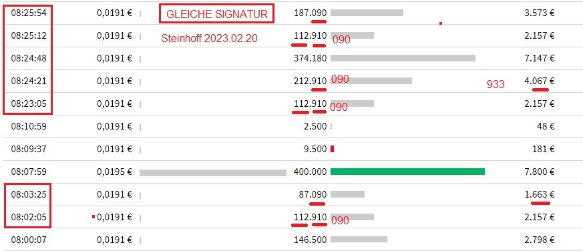Select the 7.800 € turnover value
The height and width of the screenshot is (251, 583).
tap(539, 172)
